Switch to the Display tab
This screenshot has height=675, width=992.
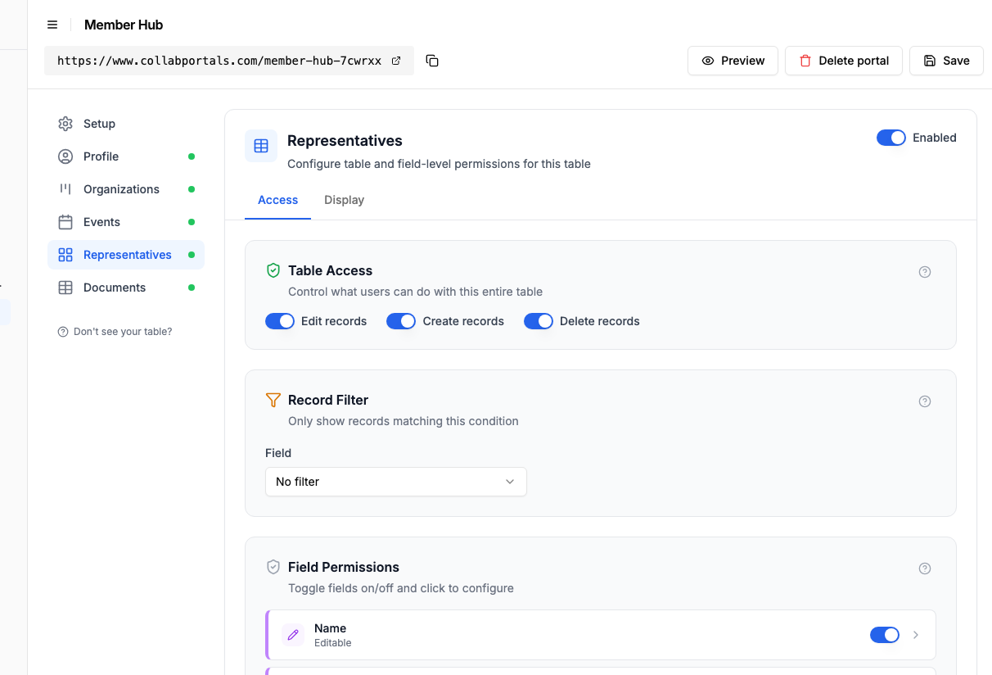click(344, 200)
